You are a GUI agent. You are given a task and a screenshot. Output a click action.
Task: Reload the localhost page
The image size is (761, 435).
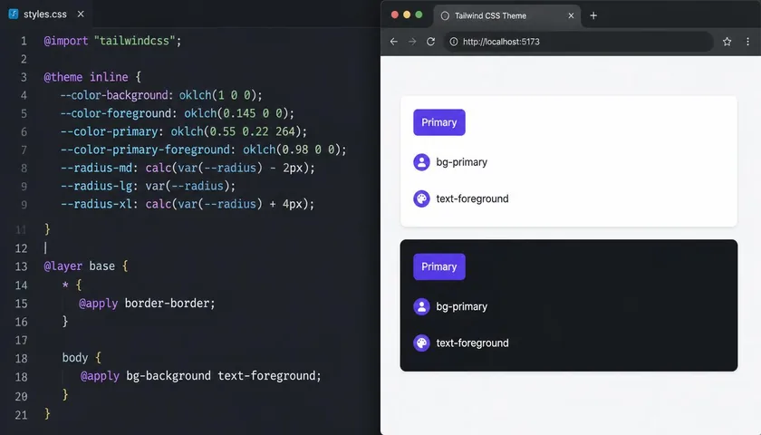[430, 42]
